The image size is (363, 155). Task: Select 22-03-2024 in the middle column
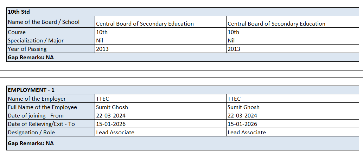111,116
